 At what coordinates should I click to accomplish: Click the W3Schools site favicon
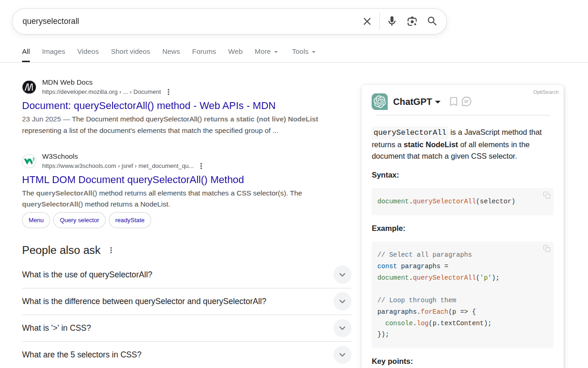click(28, 161)
